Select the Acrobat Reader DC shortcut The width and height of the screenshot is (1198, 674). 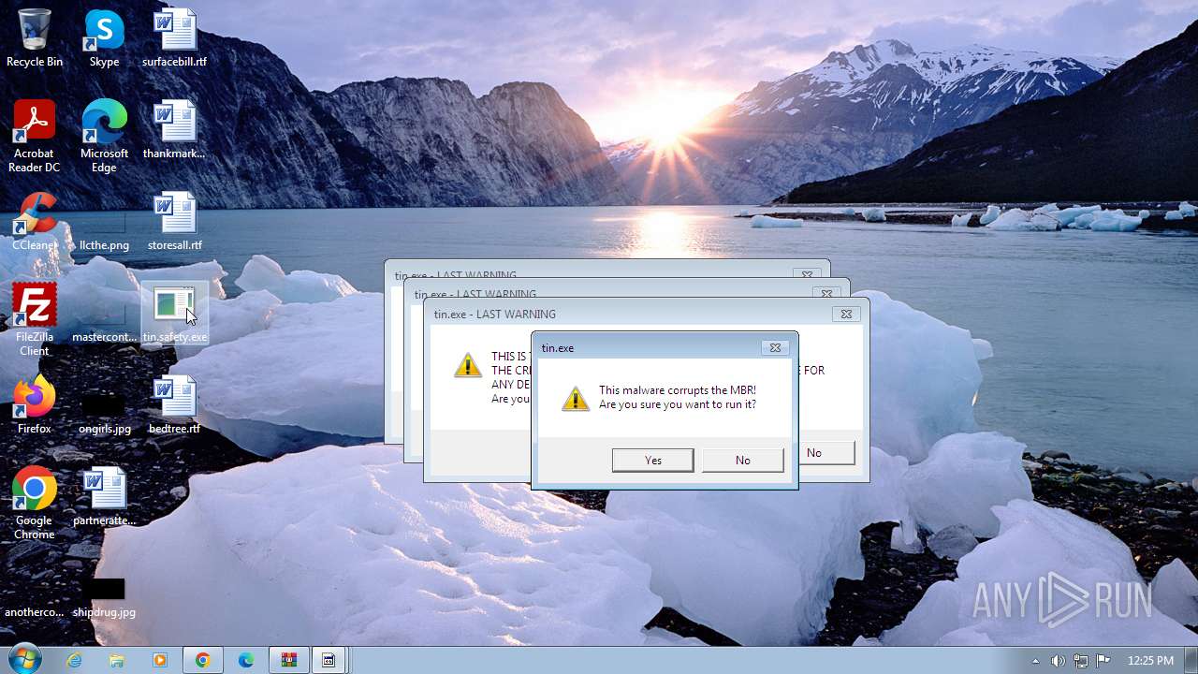pos(35,137)
